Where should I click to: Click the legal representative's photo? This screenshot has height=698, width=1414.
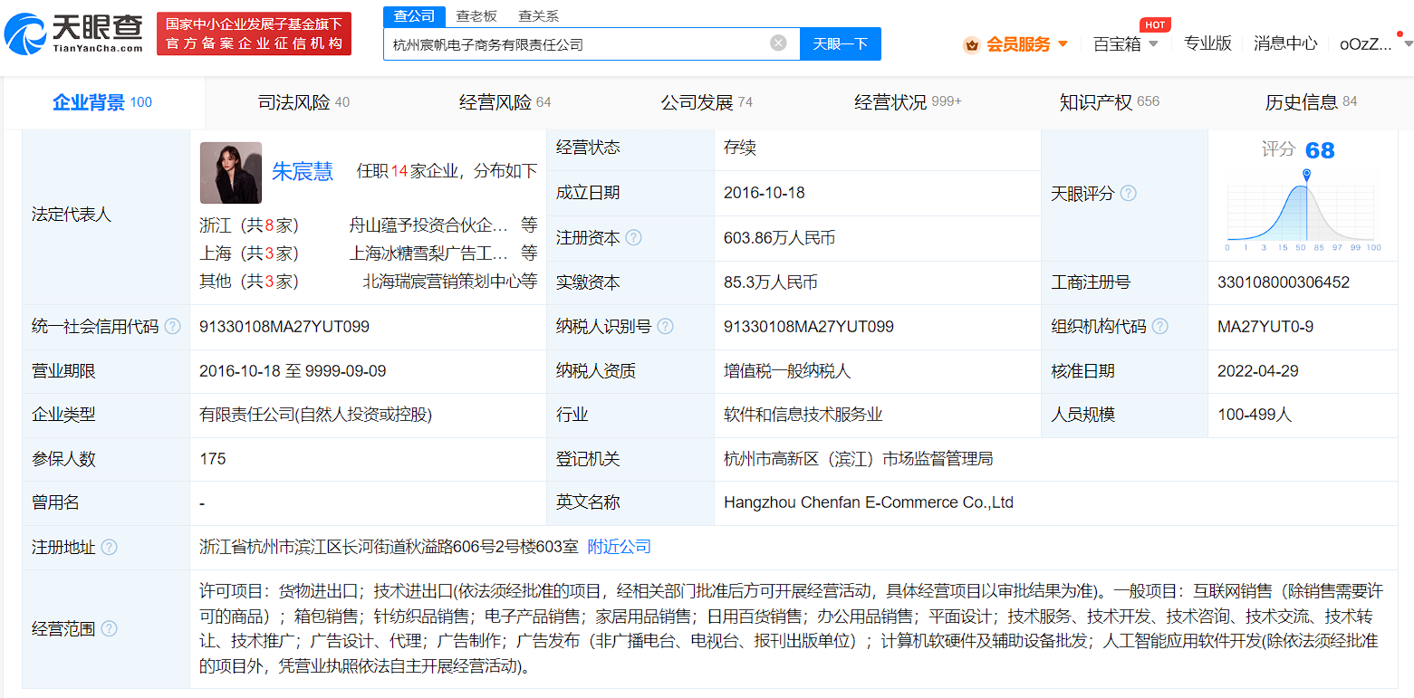pyautogui.click(x=230, y=173)
